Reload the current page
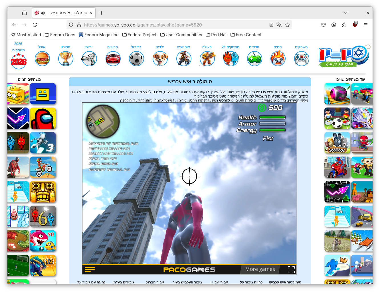This screenshot has height=292, width=380. coord(35,25)
